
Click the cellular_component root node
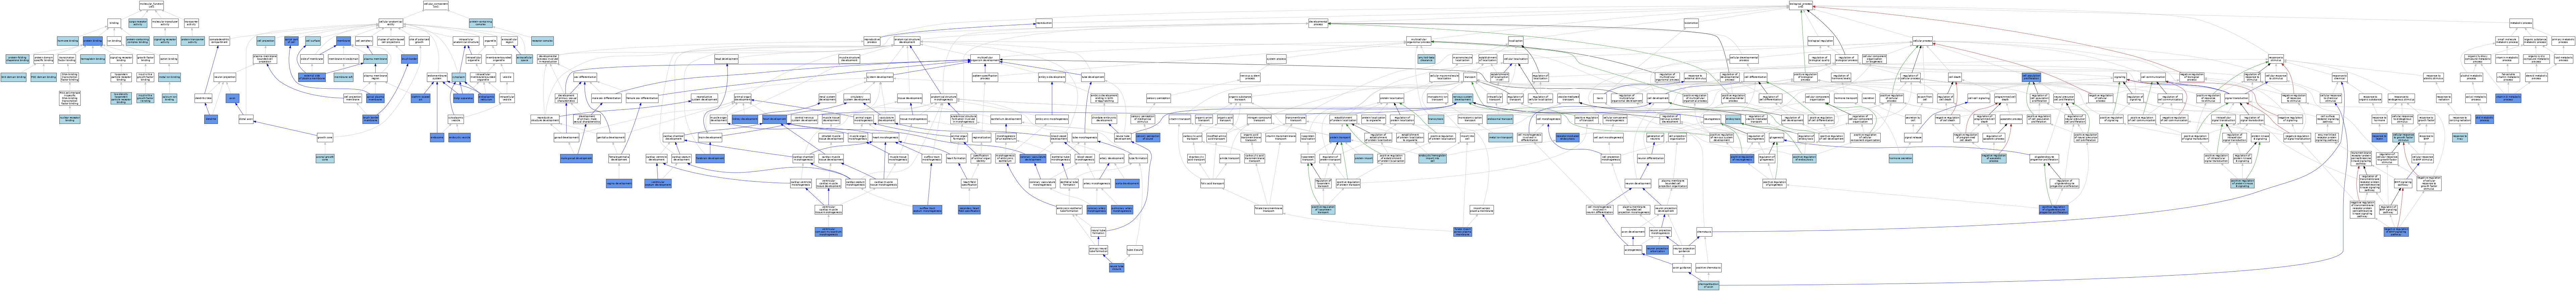pyautogui.click(x=436, y=5)
